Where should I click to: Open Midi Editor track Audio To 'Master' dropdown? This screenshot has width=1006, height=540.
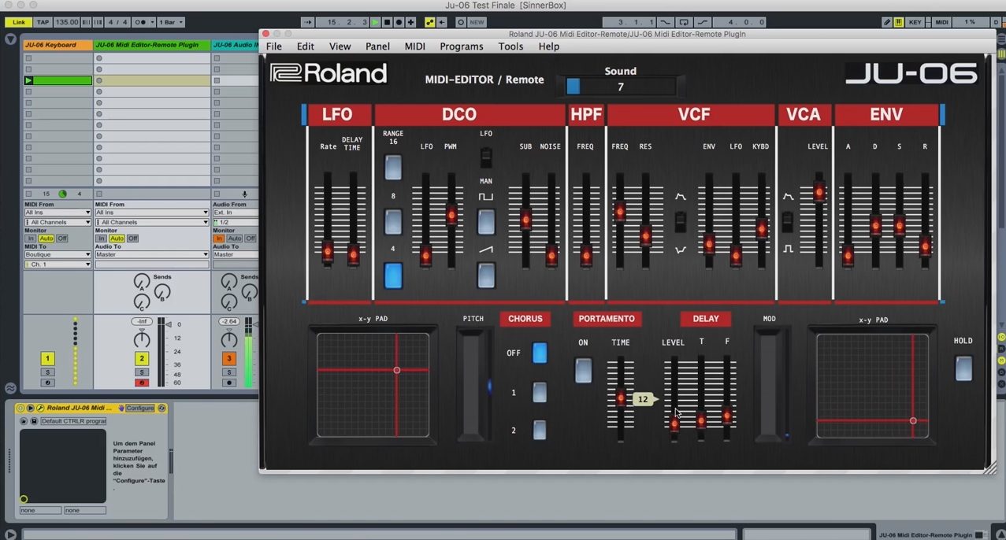(151, 254)
